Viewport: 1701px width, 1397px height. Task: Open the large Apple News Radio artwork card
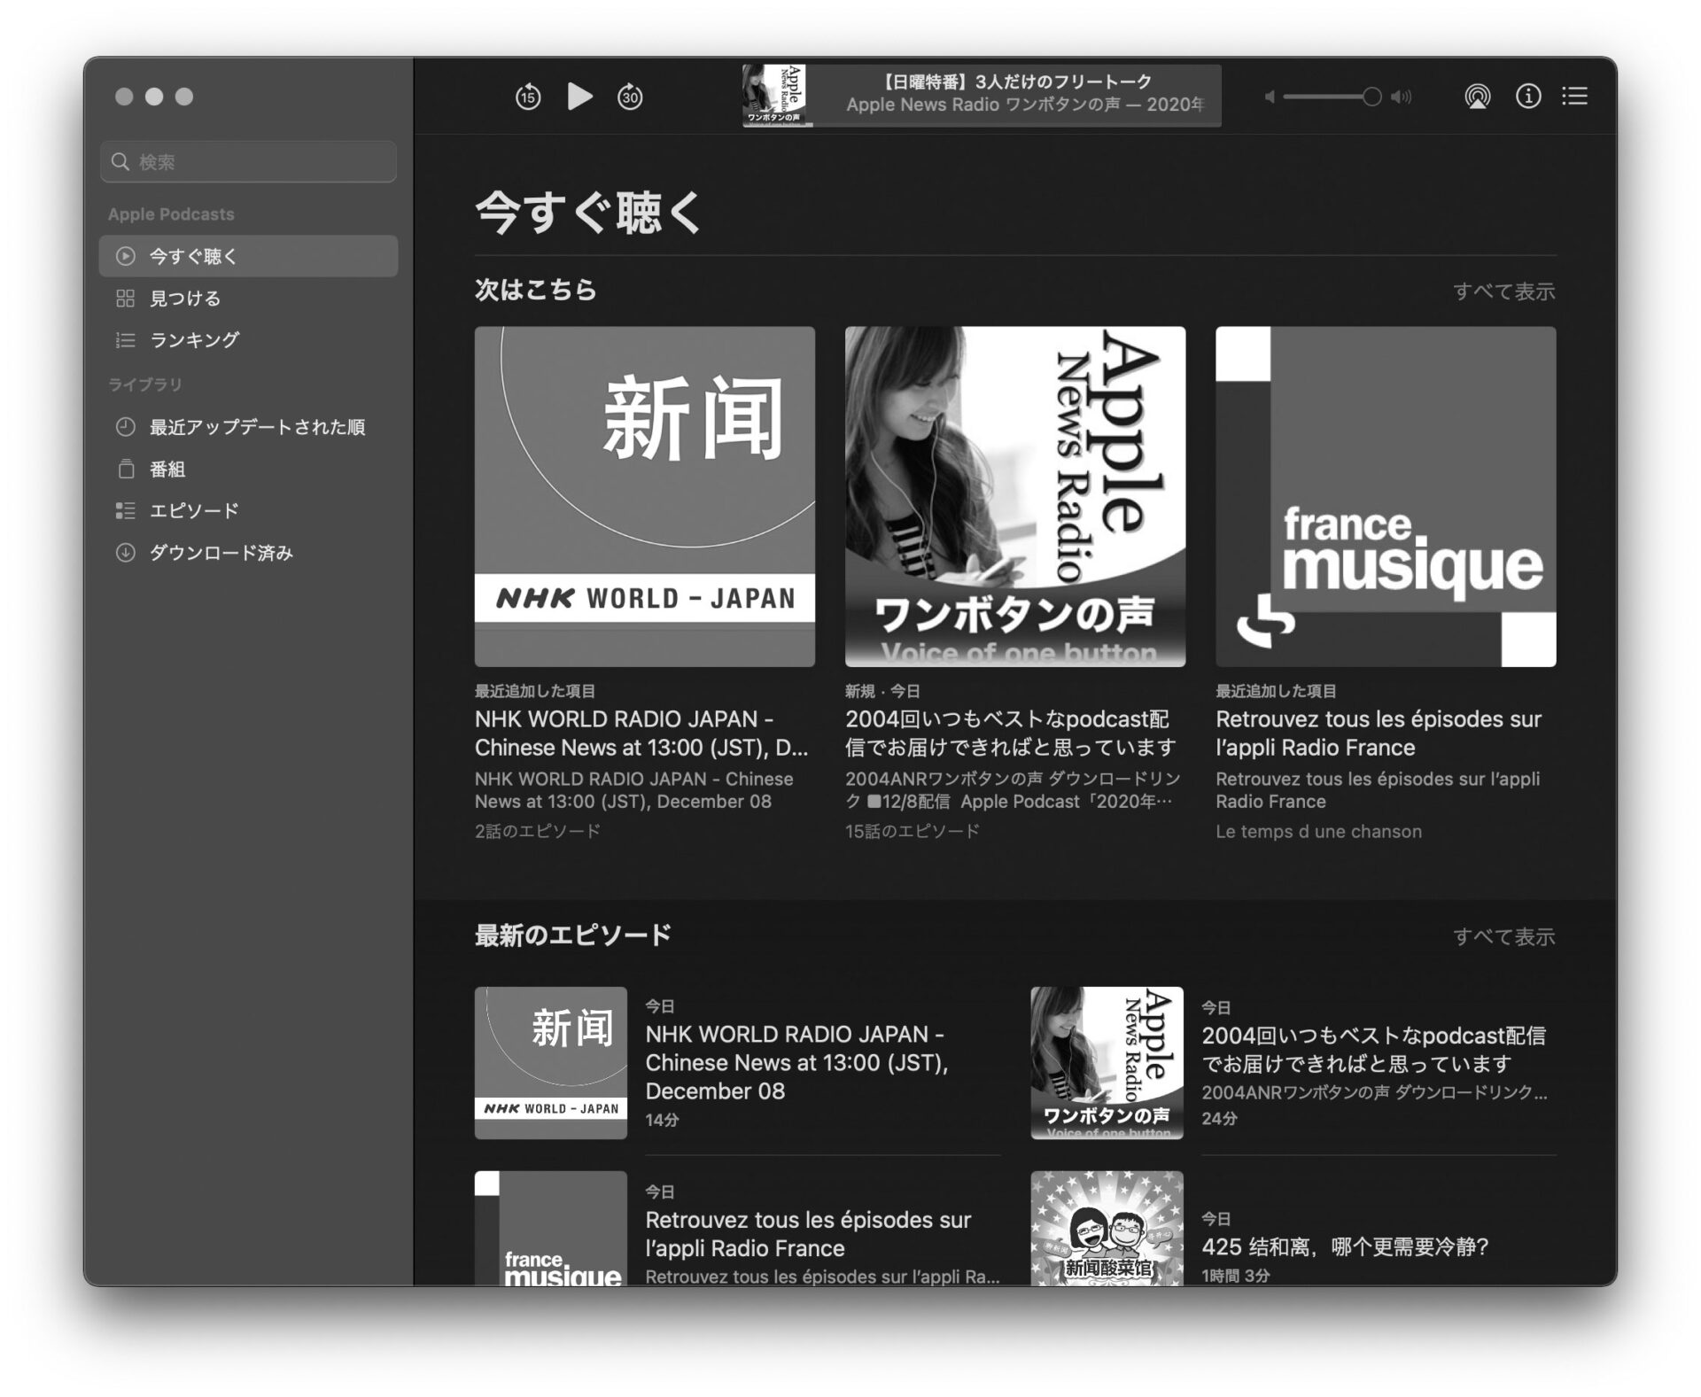(x=1015, y=496)
